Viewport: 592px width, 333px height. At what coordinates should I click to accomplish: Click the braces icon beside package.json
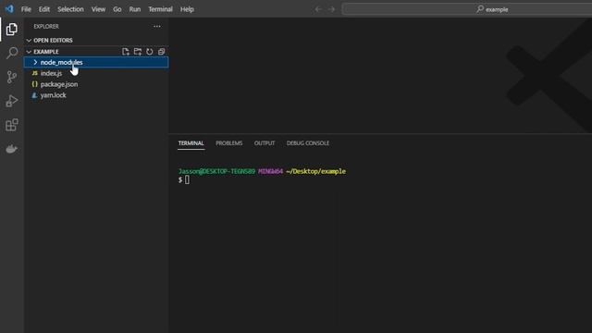tap(35, 84)
